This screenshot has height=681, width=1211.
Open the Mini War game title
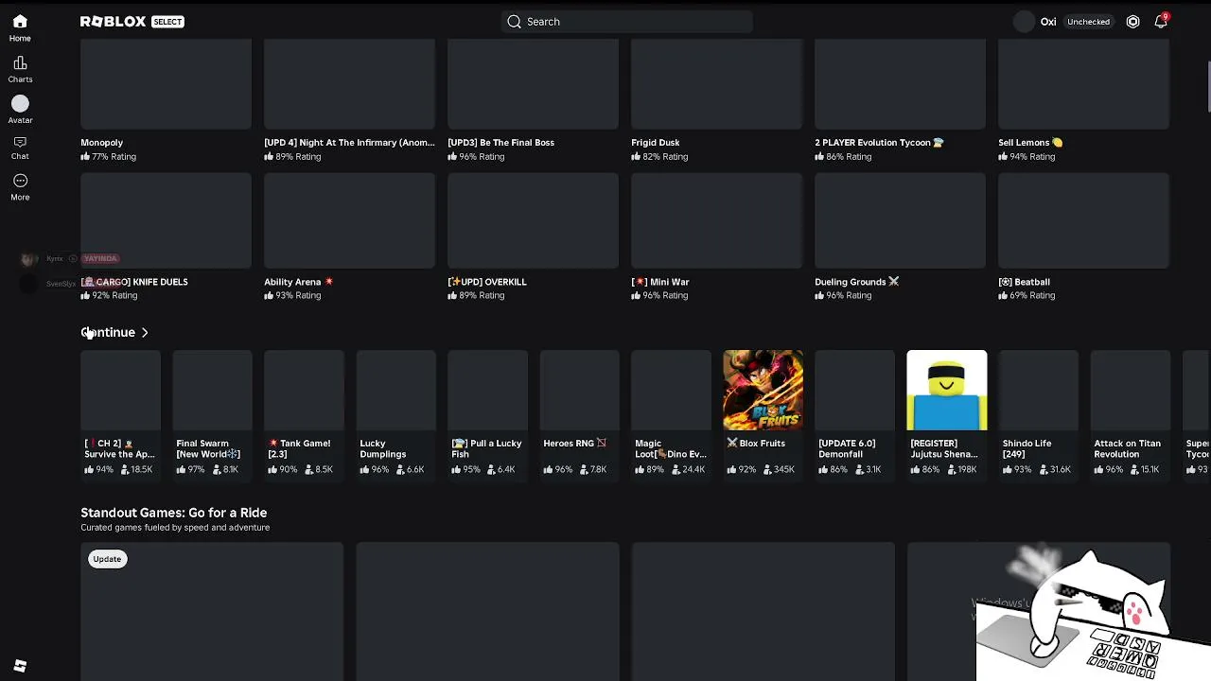pos(660,282)
